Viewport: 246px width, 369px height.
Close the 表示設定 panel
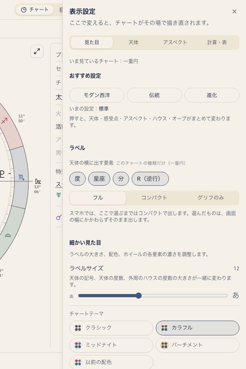[x=234, y=11]
